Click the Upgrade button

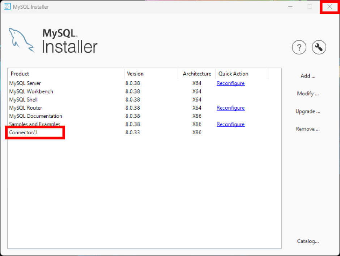tap(307, 111)
